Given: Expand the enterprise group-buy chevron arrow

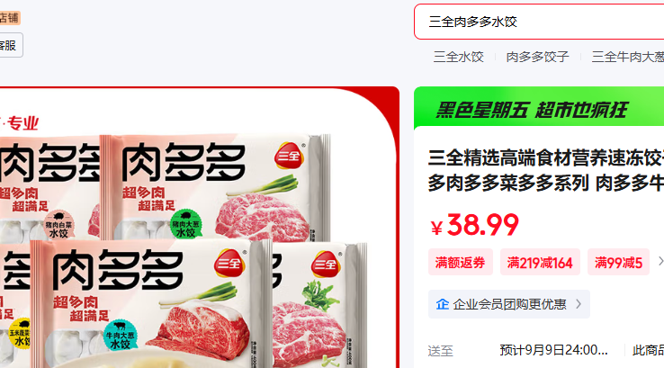Looking at the screenshot, I should 579,304.
